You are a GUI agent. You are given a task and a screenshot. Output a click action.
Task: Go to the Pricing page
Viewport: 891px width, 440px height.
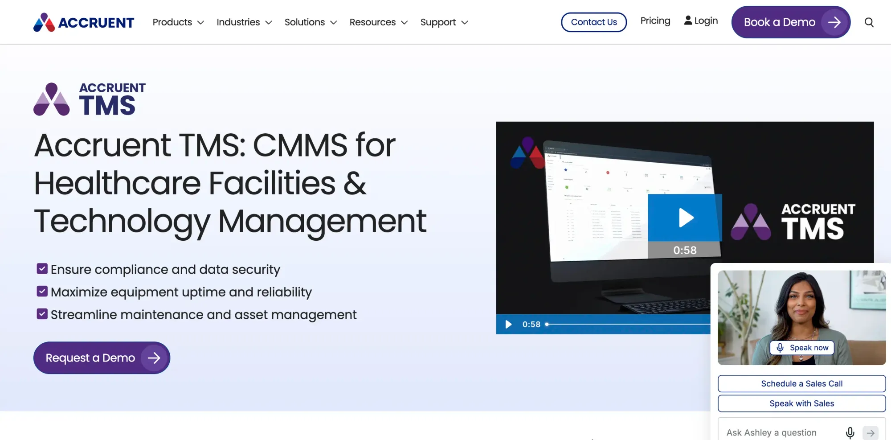(655, 21)
